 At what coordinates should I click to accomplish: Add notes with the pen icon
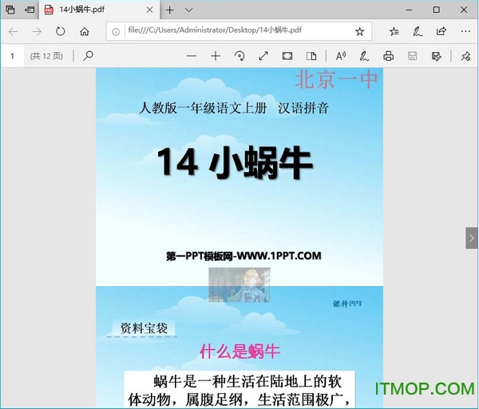[418, 31]
